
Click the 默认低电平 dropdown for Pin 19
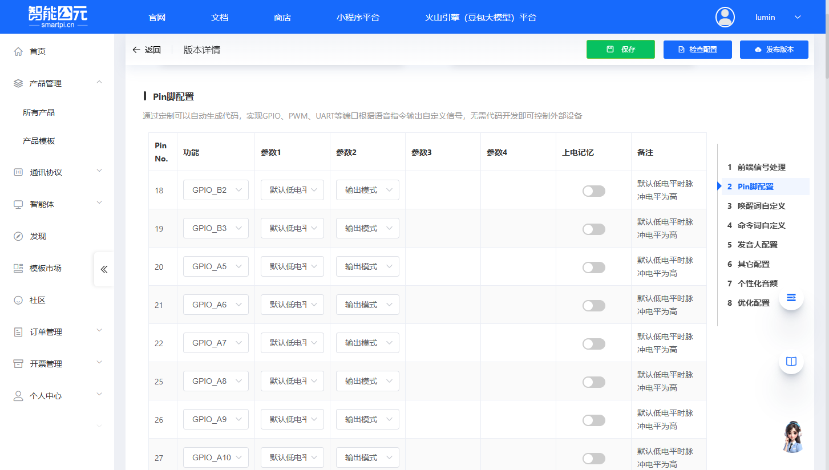tap(292, 228)
